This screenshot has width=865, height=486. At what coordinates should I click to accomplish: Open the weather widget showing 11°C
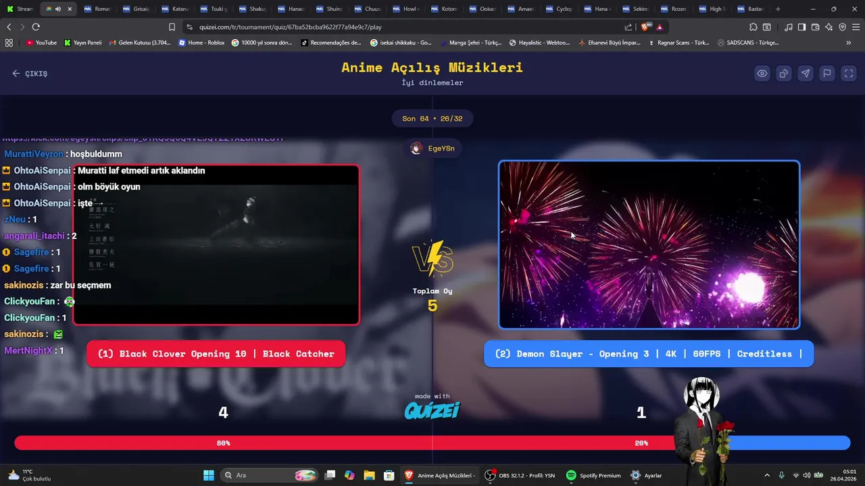point(28,475)
